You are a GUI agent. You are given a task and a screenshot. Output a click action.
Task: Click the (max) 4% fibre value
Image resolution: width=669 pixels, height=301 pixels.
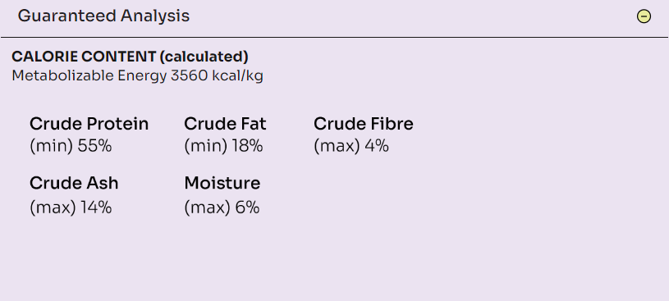click(x=351, y=146)
